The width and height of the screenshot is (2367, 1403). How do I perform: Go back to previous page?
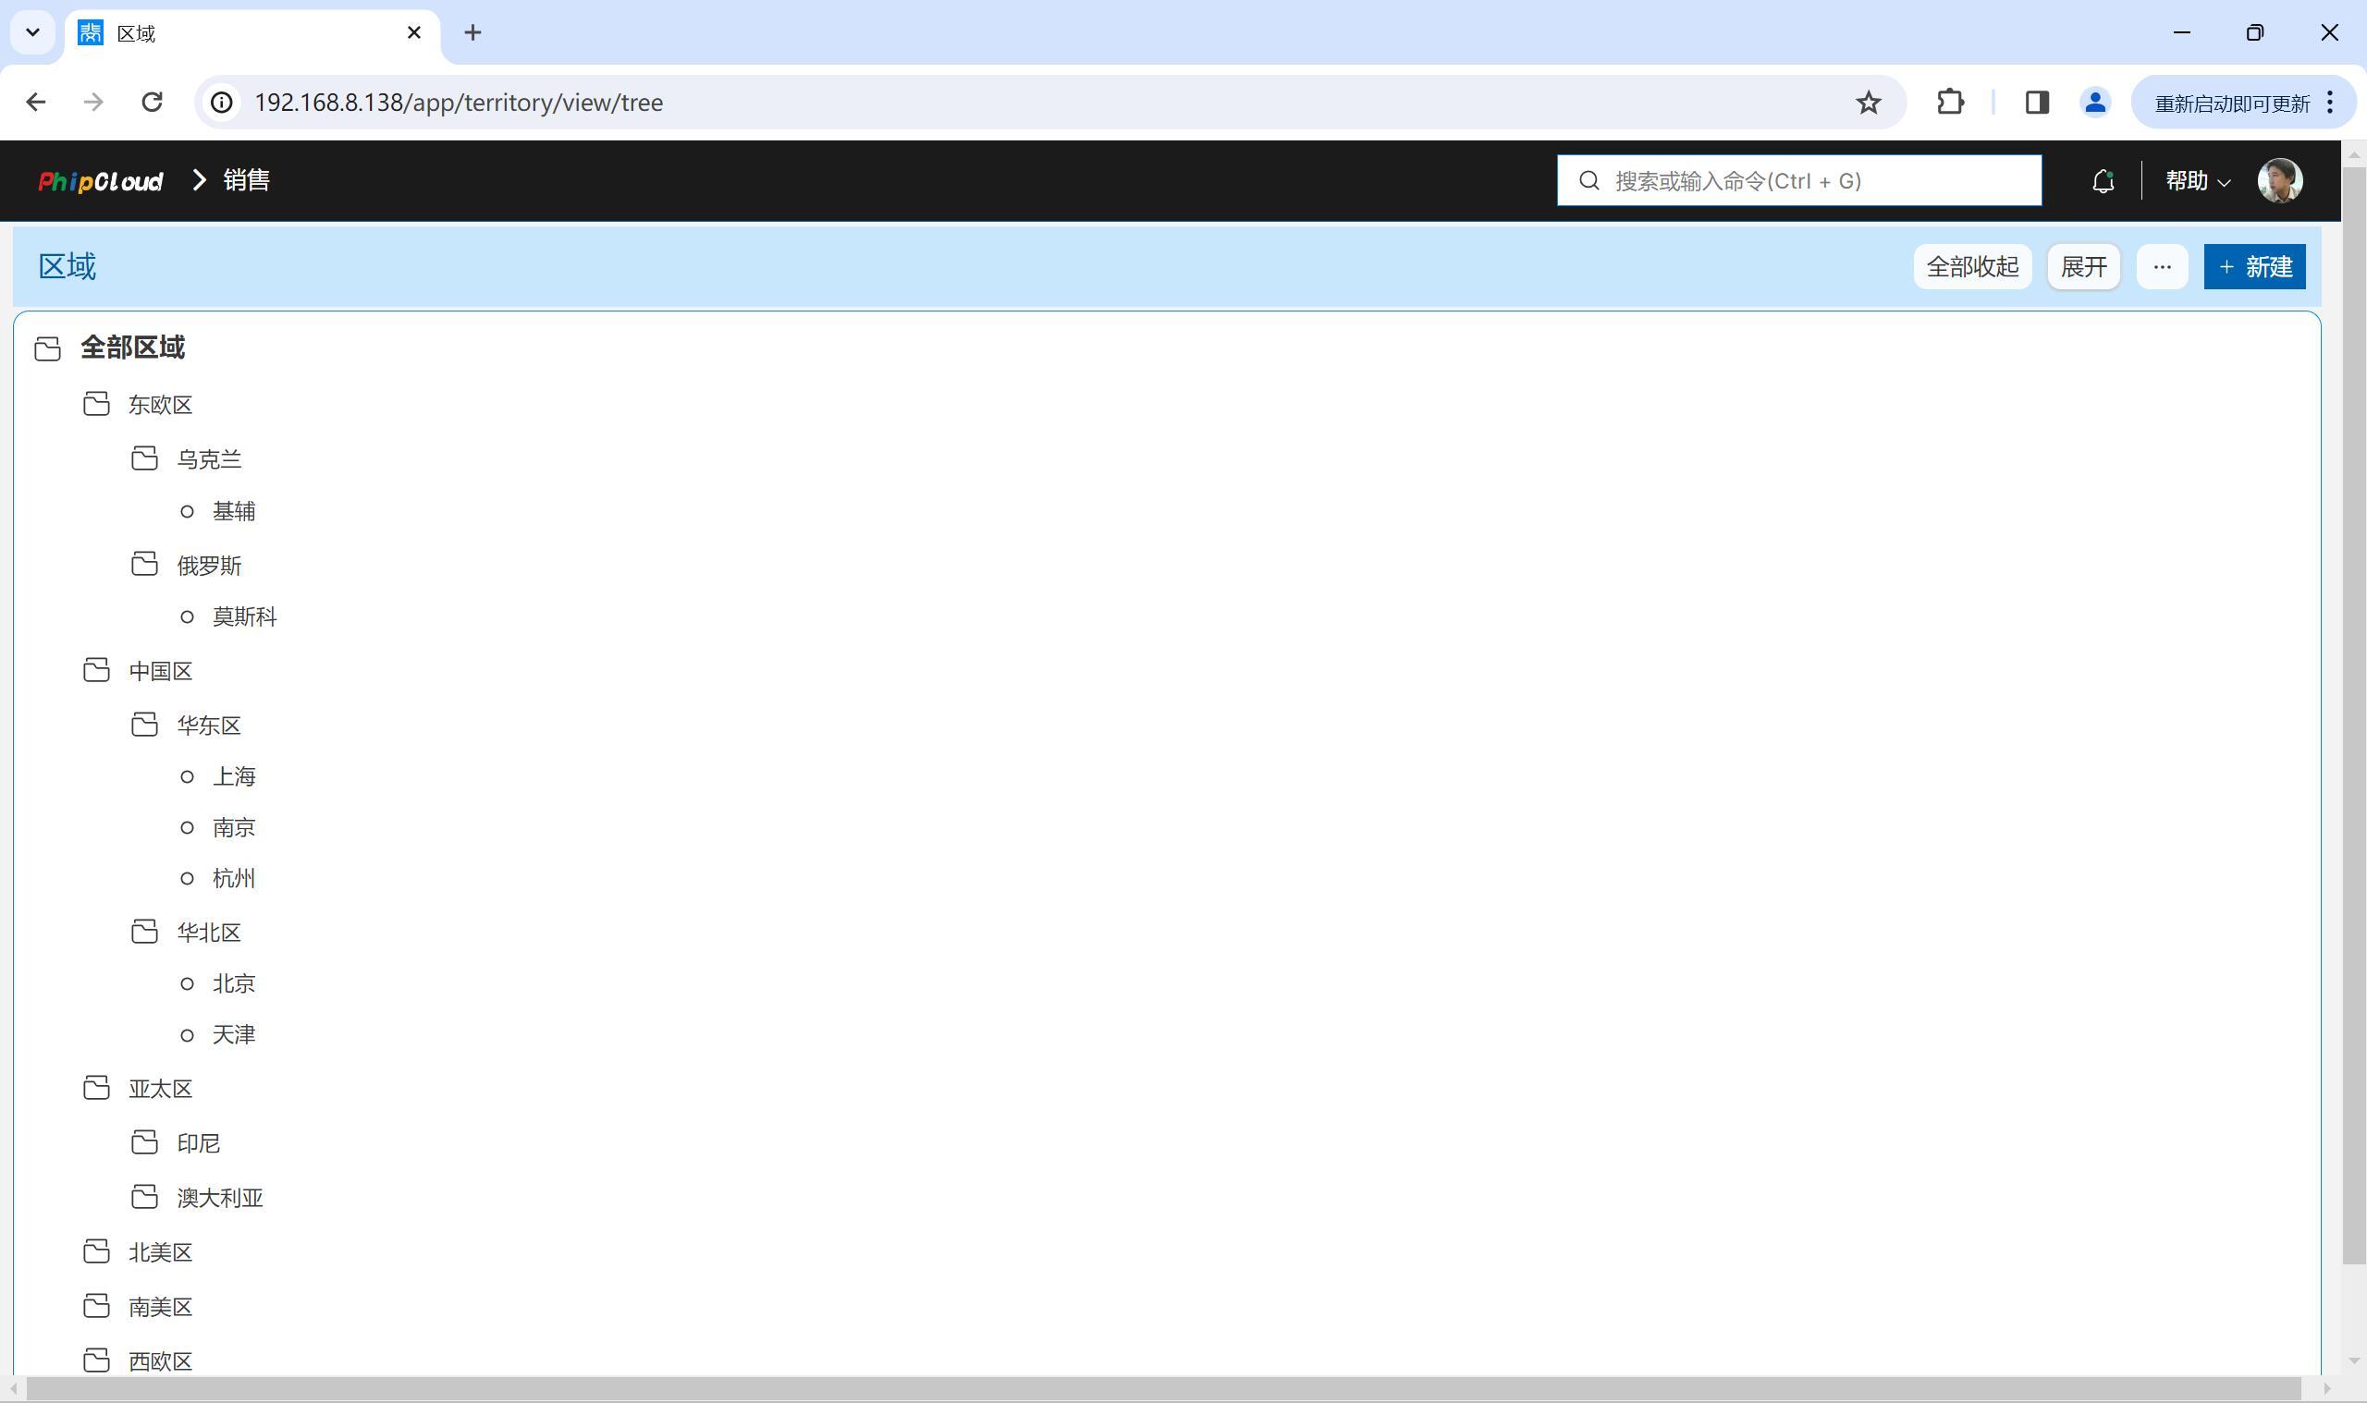tap(36, 102)
